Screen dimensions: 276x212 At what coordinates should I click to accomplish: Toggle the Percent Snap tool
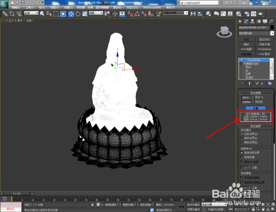click(144, 14)
